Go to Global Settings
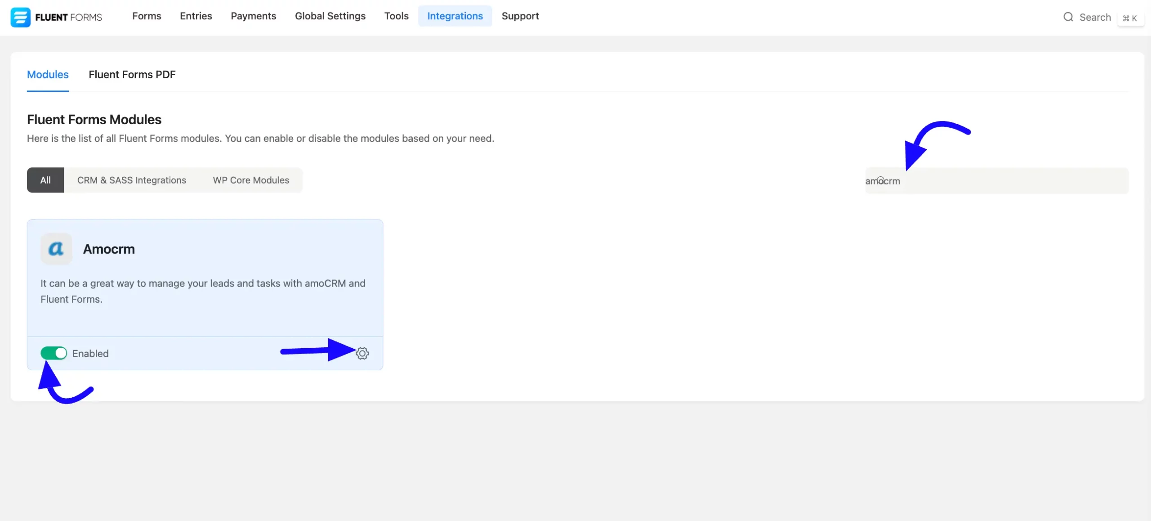 point(330,16)
